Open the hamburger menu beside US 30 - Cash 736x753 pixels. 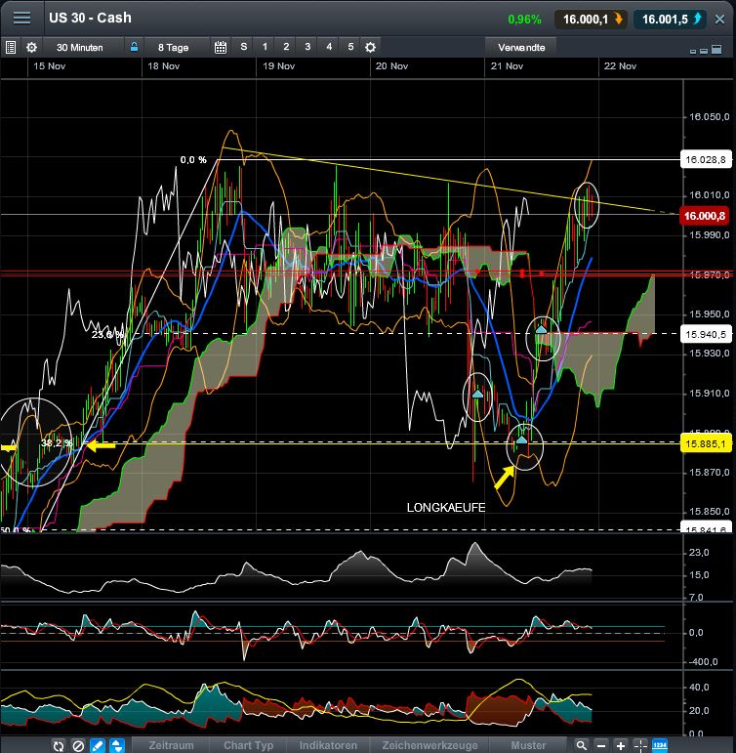click(21, 18)
